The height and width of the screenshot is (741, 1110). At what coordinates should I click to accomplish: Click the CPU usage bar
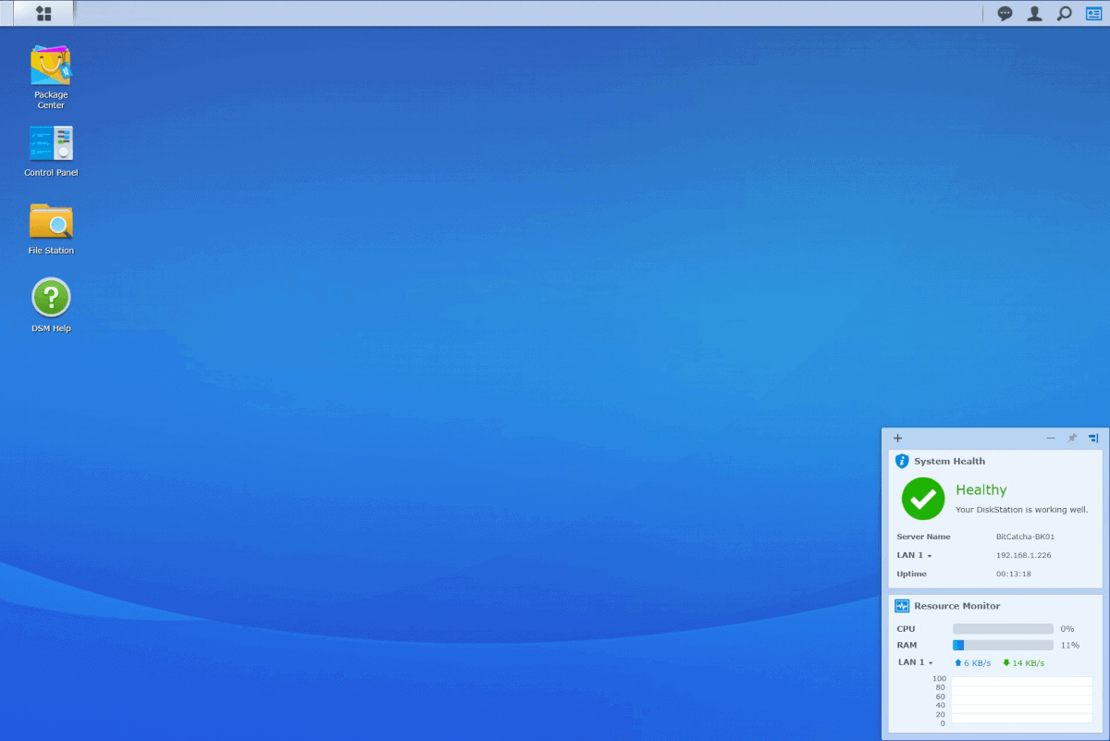click(1003, 629)
